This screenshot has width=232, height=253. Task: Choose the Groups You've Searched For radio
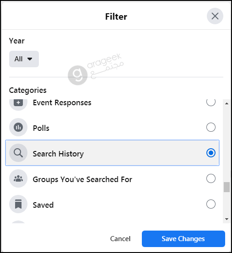tap(210, 178)
